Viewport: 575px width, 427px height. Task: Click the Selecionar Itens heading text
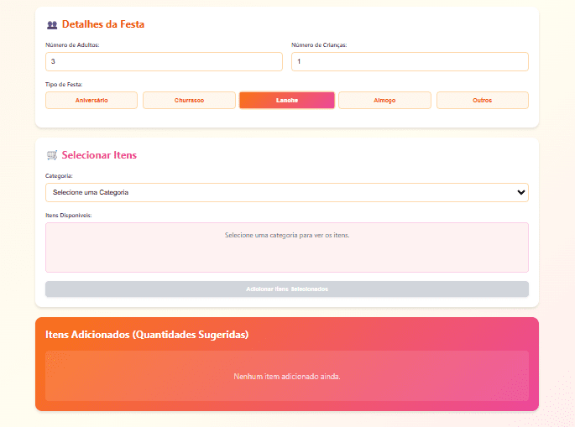tap(99, 155)
